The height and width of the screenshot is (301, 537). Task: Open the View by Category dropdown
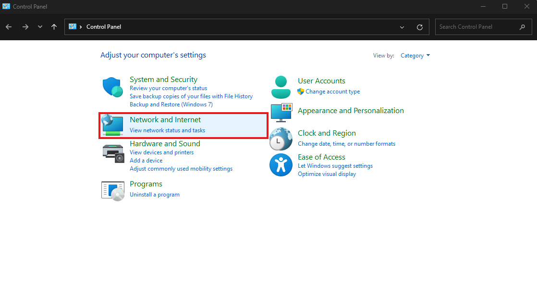415,56
